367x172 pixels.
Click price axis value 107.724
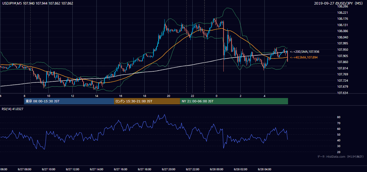[x=343, y=81]
